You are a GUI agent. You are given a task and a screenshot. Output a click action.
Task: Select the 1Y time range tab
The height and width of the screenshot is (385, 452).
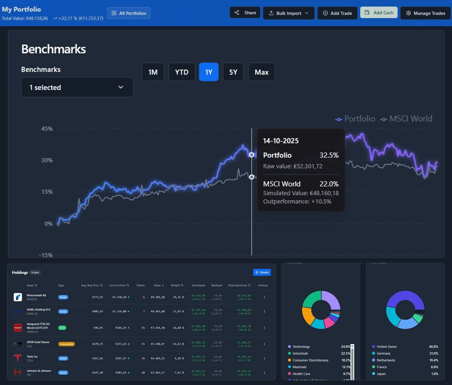click(x=209, y=72)
